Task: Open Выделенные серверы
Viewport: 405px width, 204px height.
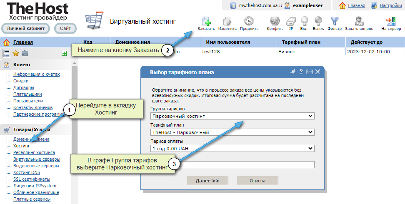Action: click(36, 166)
